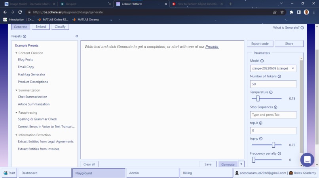Switch to the Classify tab
The height and width of the screenshot is (178, 319).
(60, 27)
